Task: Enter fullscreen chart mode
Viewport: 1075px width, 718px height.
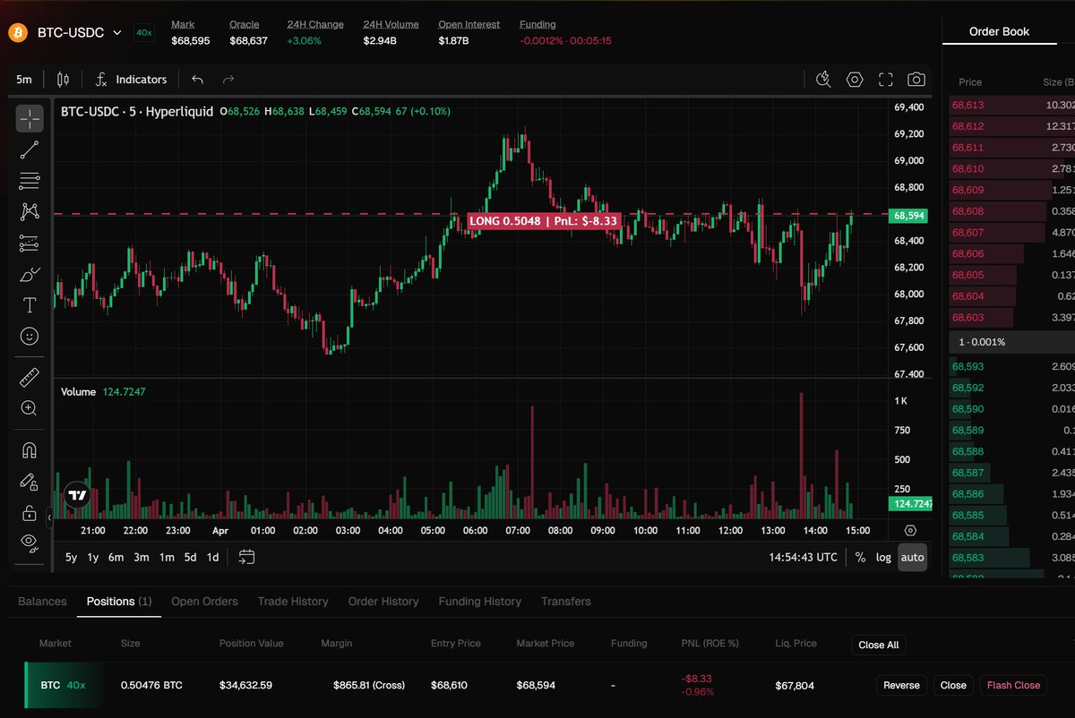Action: [x=885, y=80]
